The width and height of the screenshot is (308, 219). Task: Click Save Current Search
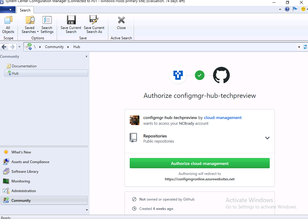point(71,24)
